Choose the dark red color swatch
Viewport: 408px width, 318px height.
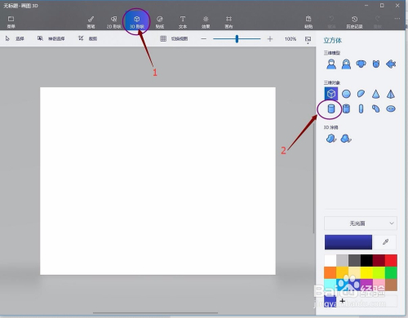(379, 261)
